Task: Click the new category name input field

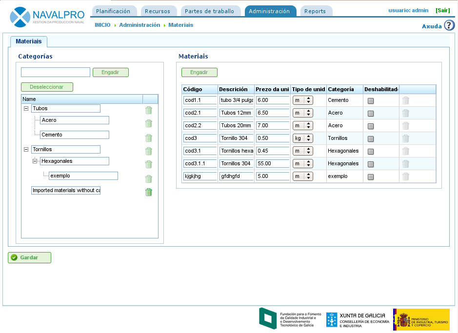Action: coord(56,72)
